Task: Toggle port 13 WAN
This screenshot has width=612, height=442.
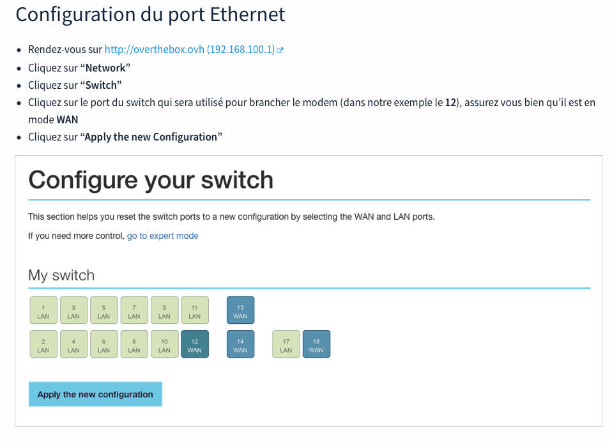Action: pyautogui.click(x=240, y=310)
